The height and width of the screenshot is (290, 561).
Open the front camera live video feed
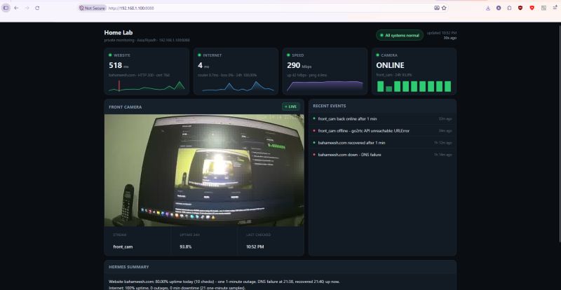click(x=204, y=170)
